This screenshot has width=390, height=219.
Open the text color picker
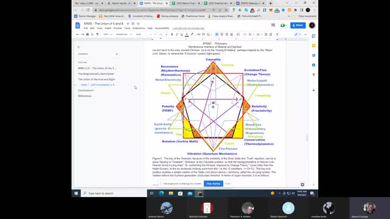(x=187, y=35)
